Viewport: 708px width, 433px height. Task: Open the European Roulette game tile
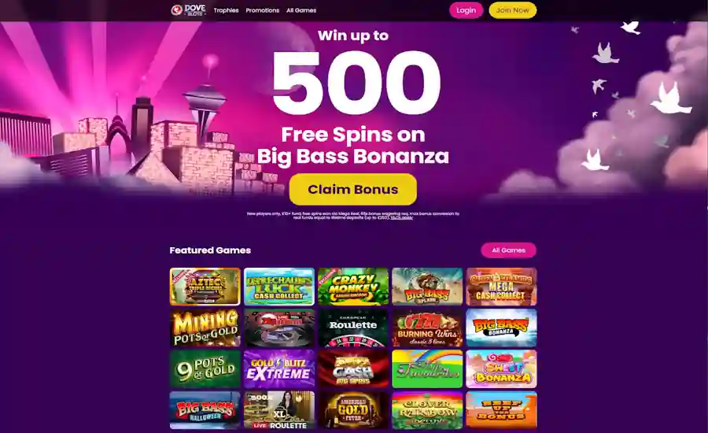click(x=353, y=328)
